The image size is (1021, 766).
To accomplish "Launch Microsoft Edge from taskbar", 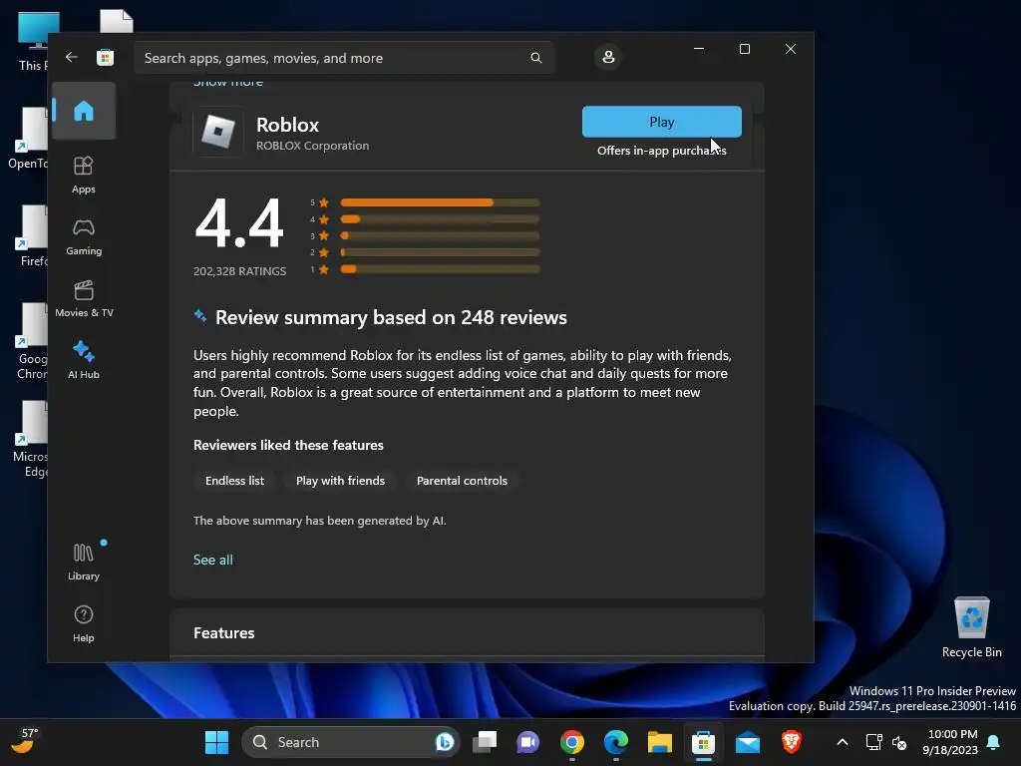I will pos(615,742).
